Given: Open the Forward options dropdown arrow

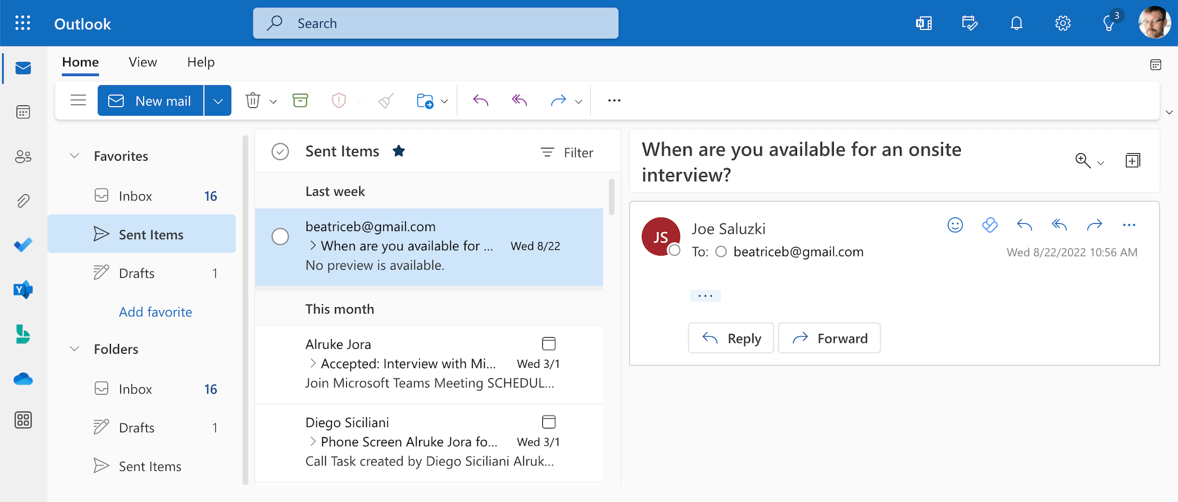Looking at the screenshot, I should click(579, 102).
